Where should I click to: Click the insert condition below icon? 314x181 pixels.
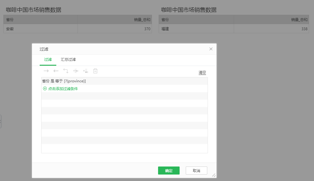(x=85, y=71)
